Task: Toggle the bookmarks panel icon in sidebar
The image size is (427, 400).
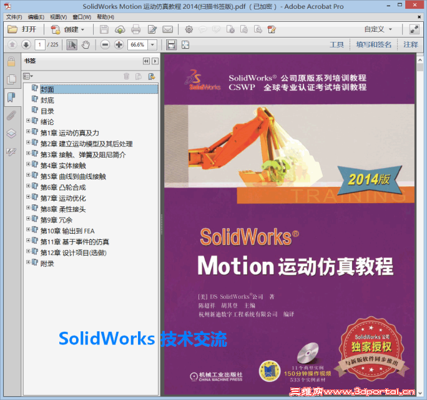Action: (11, 97)
